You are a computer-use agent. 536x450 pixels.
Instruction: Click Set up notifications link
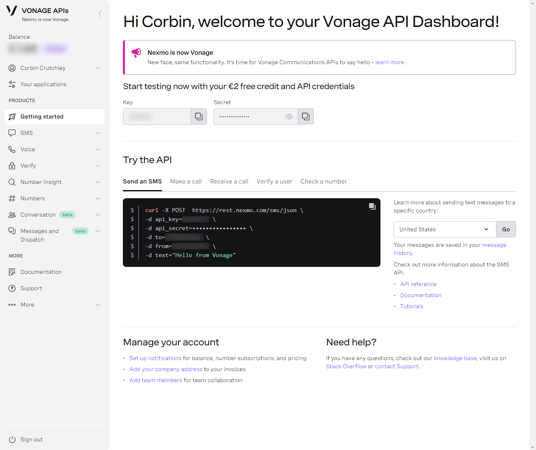pyautogui.click(x=155, y=358)
